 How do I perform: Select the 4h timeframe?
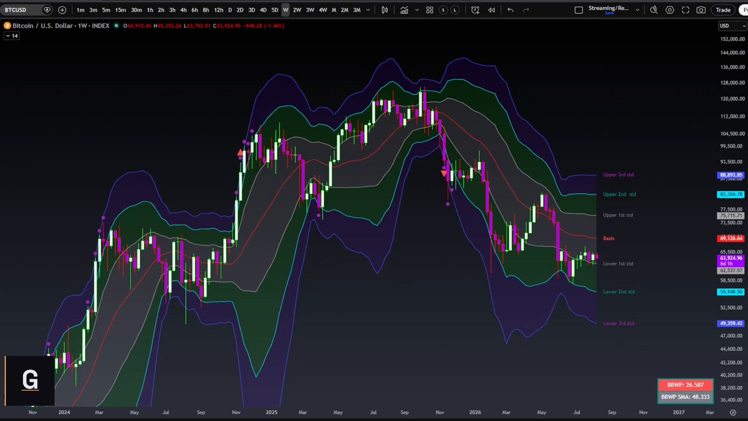[184, 10]
